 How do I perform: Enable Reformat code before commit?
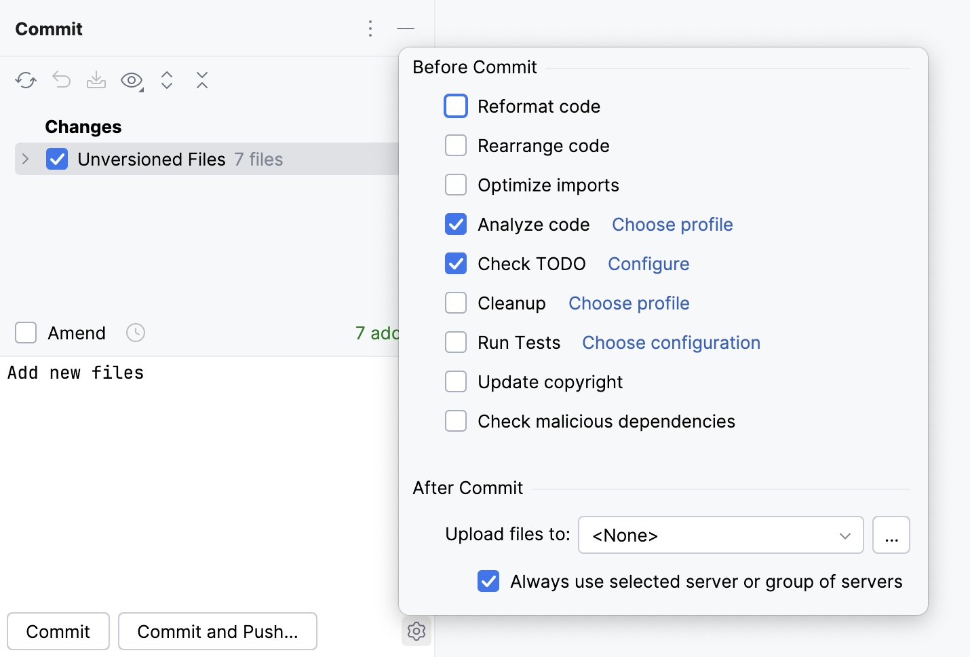(455, 106)
